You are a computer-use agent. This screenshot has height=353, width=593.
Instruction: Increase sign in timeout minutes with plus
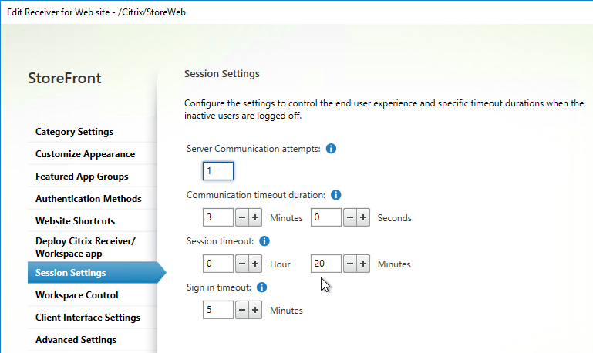pyautogui.click(x=255, y=310)
